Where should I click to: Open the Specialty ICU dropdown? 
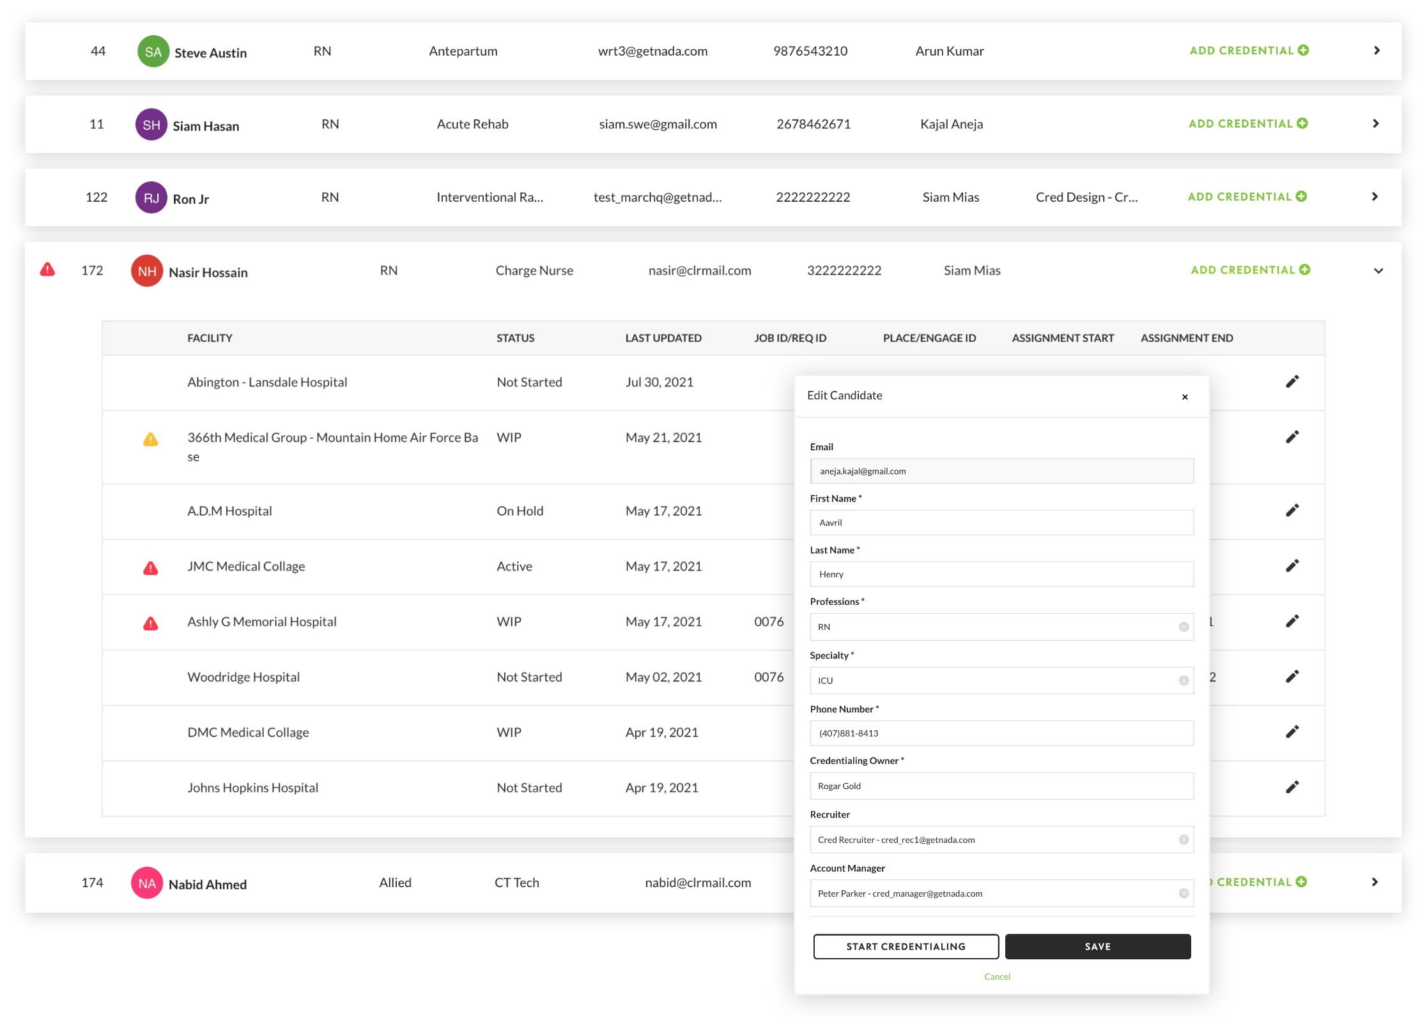click(994, 681)
